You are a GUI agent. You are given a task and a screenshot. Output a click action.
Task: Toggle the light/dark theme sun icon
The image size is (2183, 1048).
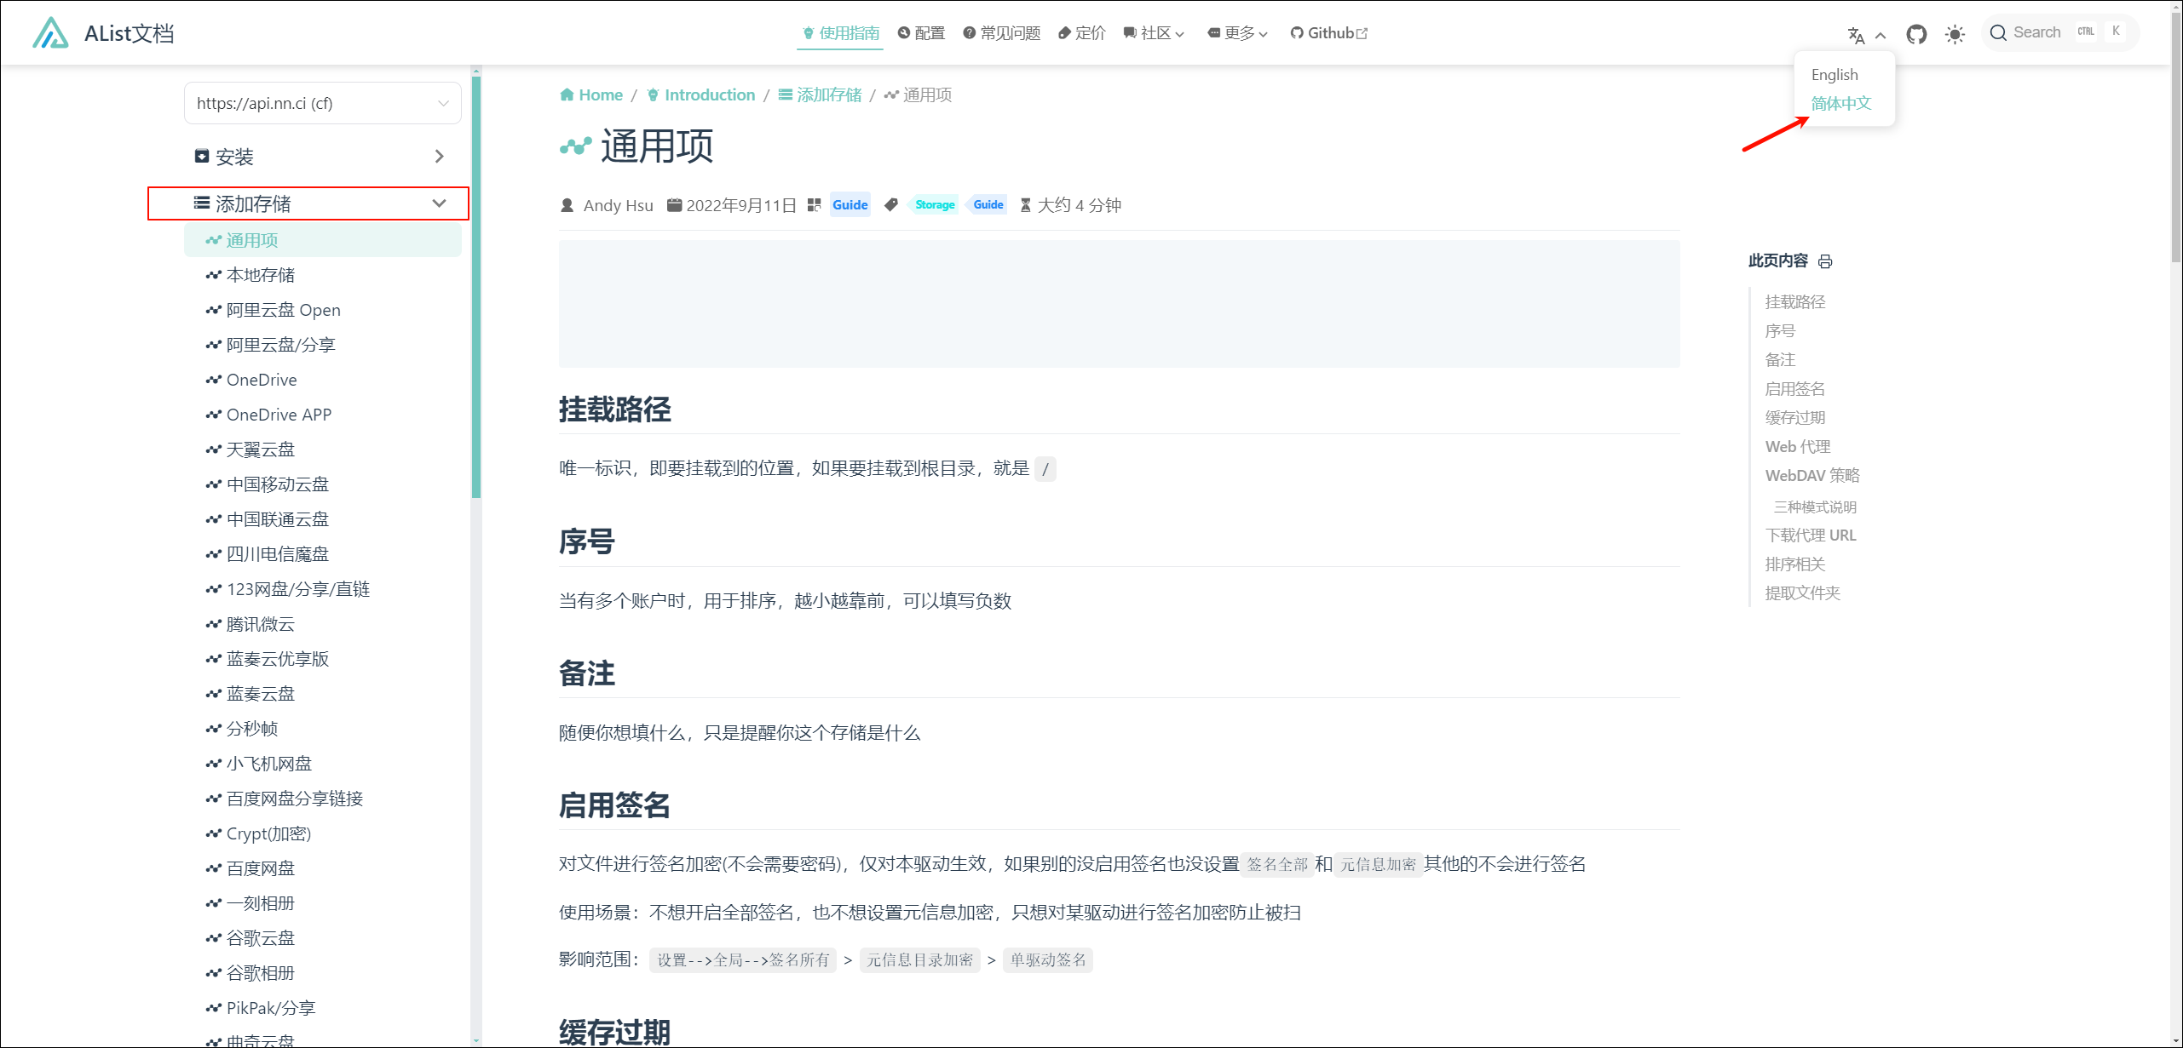pos(1955,34)
